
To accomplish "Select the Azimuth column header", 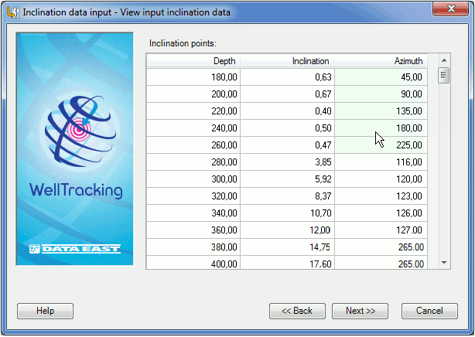I will (x=381, y=61).
